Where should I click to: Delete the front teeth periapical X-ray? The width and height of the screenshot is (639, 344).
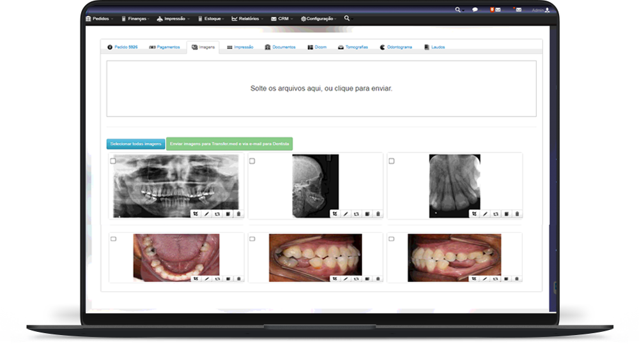[x=517, y=214]
